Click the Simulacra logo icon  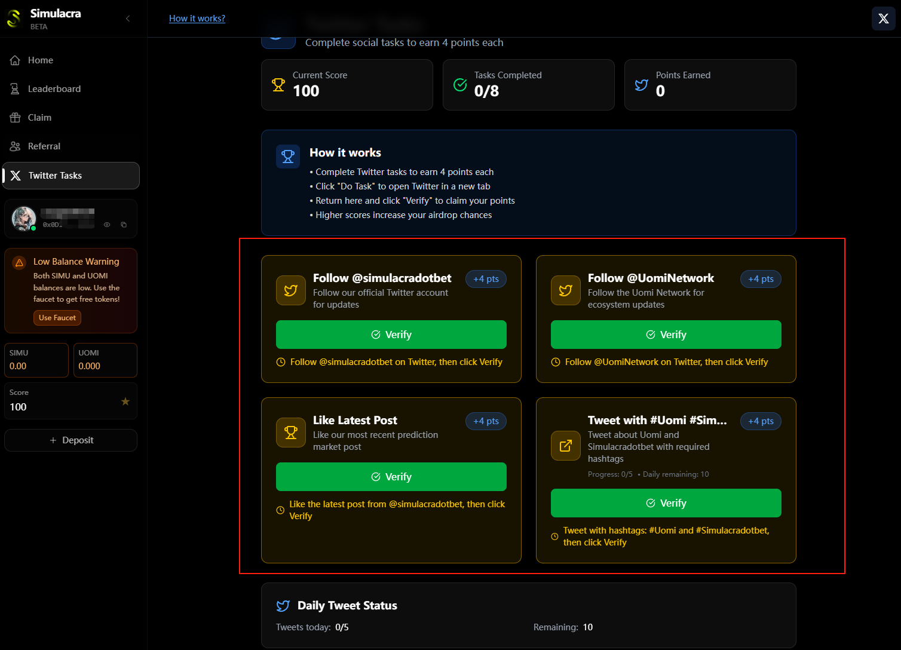tap(14, 19)
